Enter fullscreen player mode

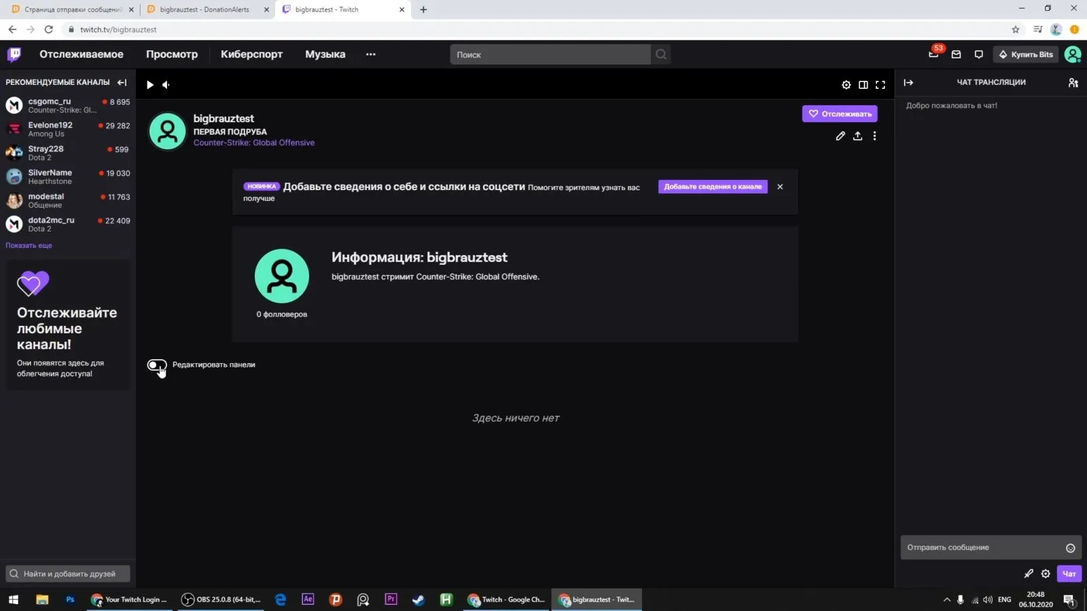click(x=880, y=85)
